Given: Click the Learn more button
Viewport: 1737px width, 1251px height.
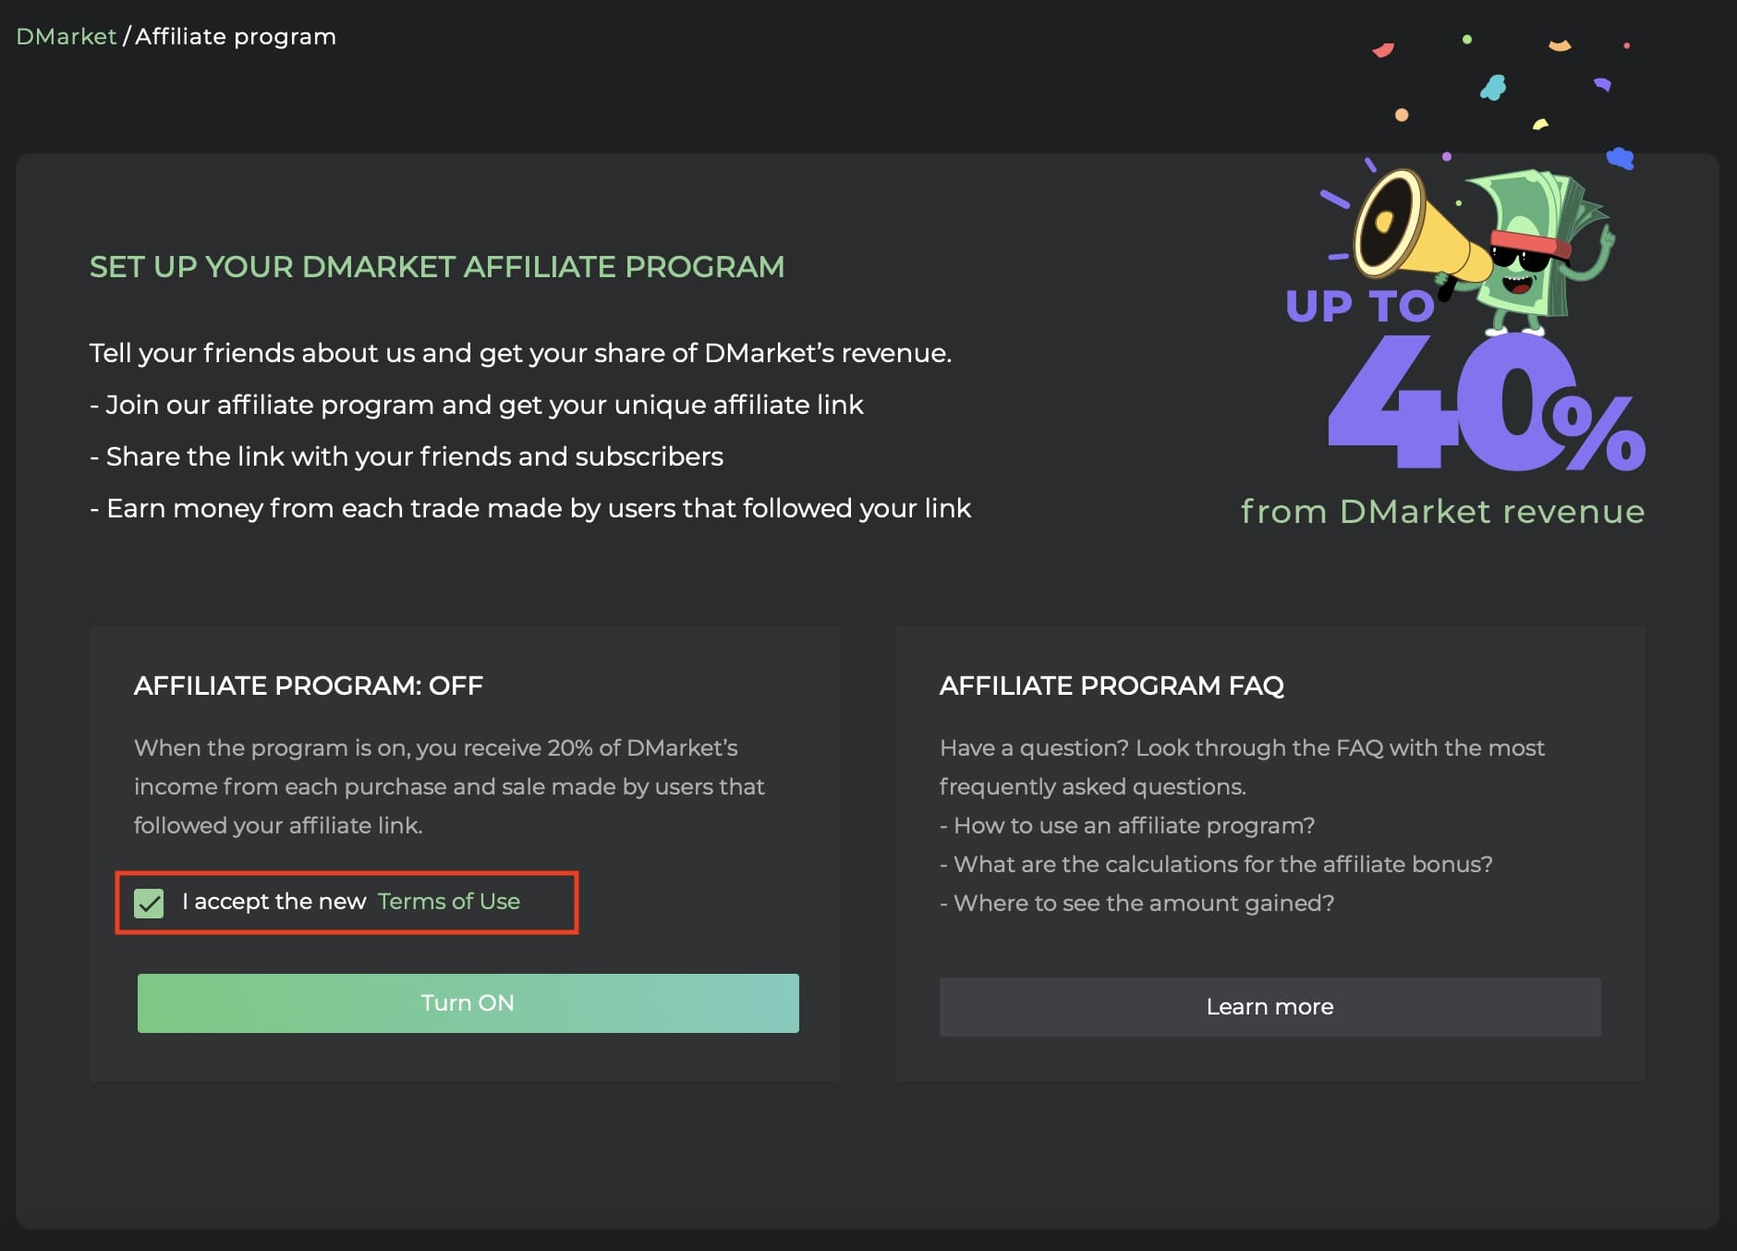Looking at the screenshot, I should tap(1269, 1007).
